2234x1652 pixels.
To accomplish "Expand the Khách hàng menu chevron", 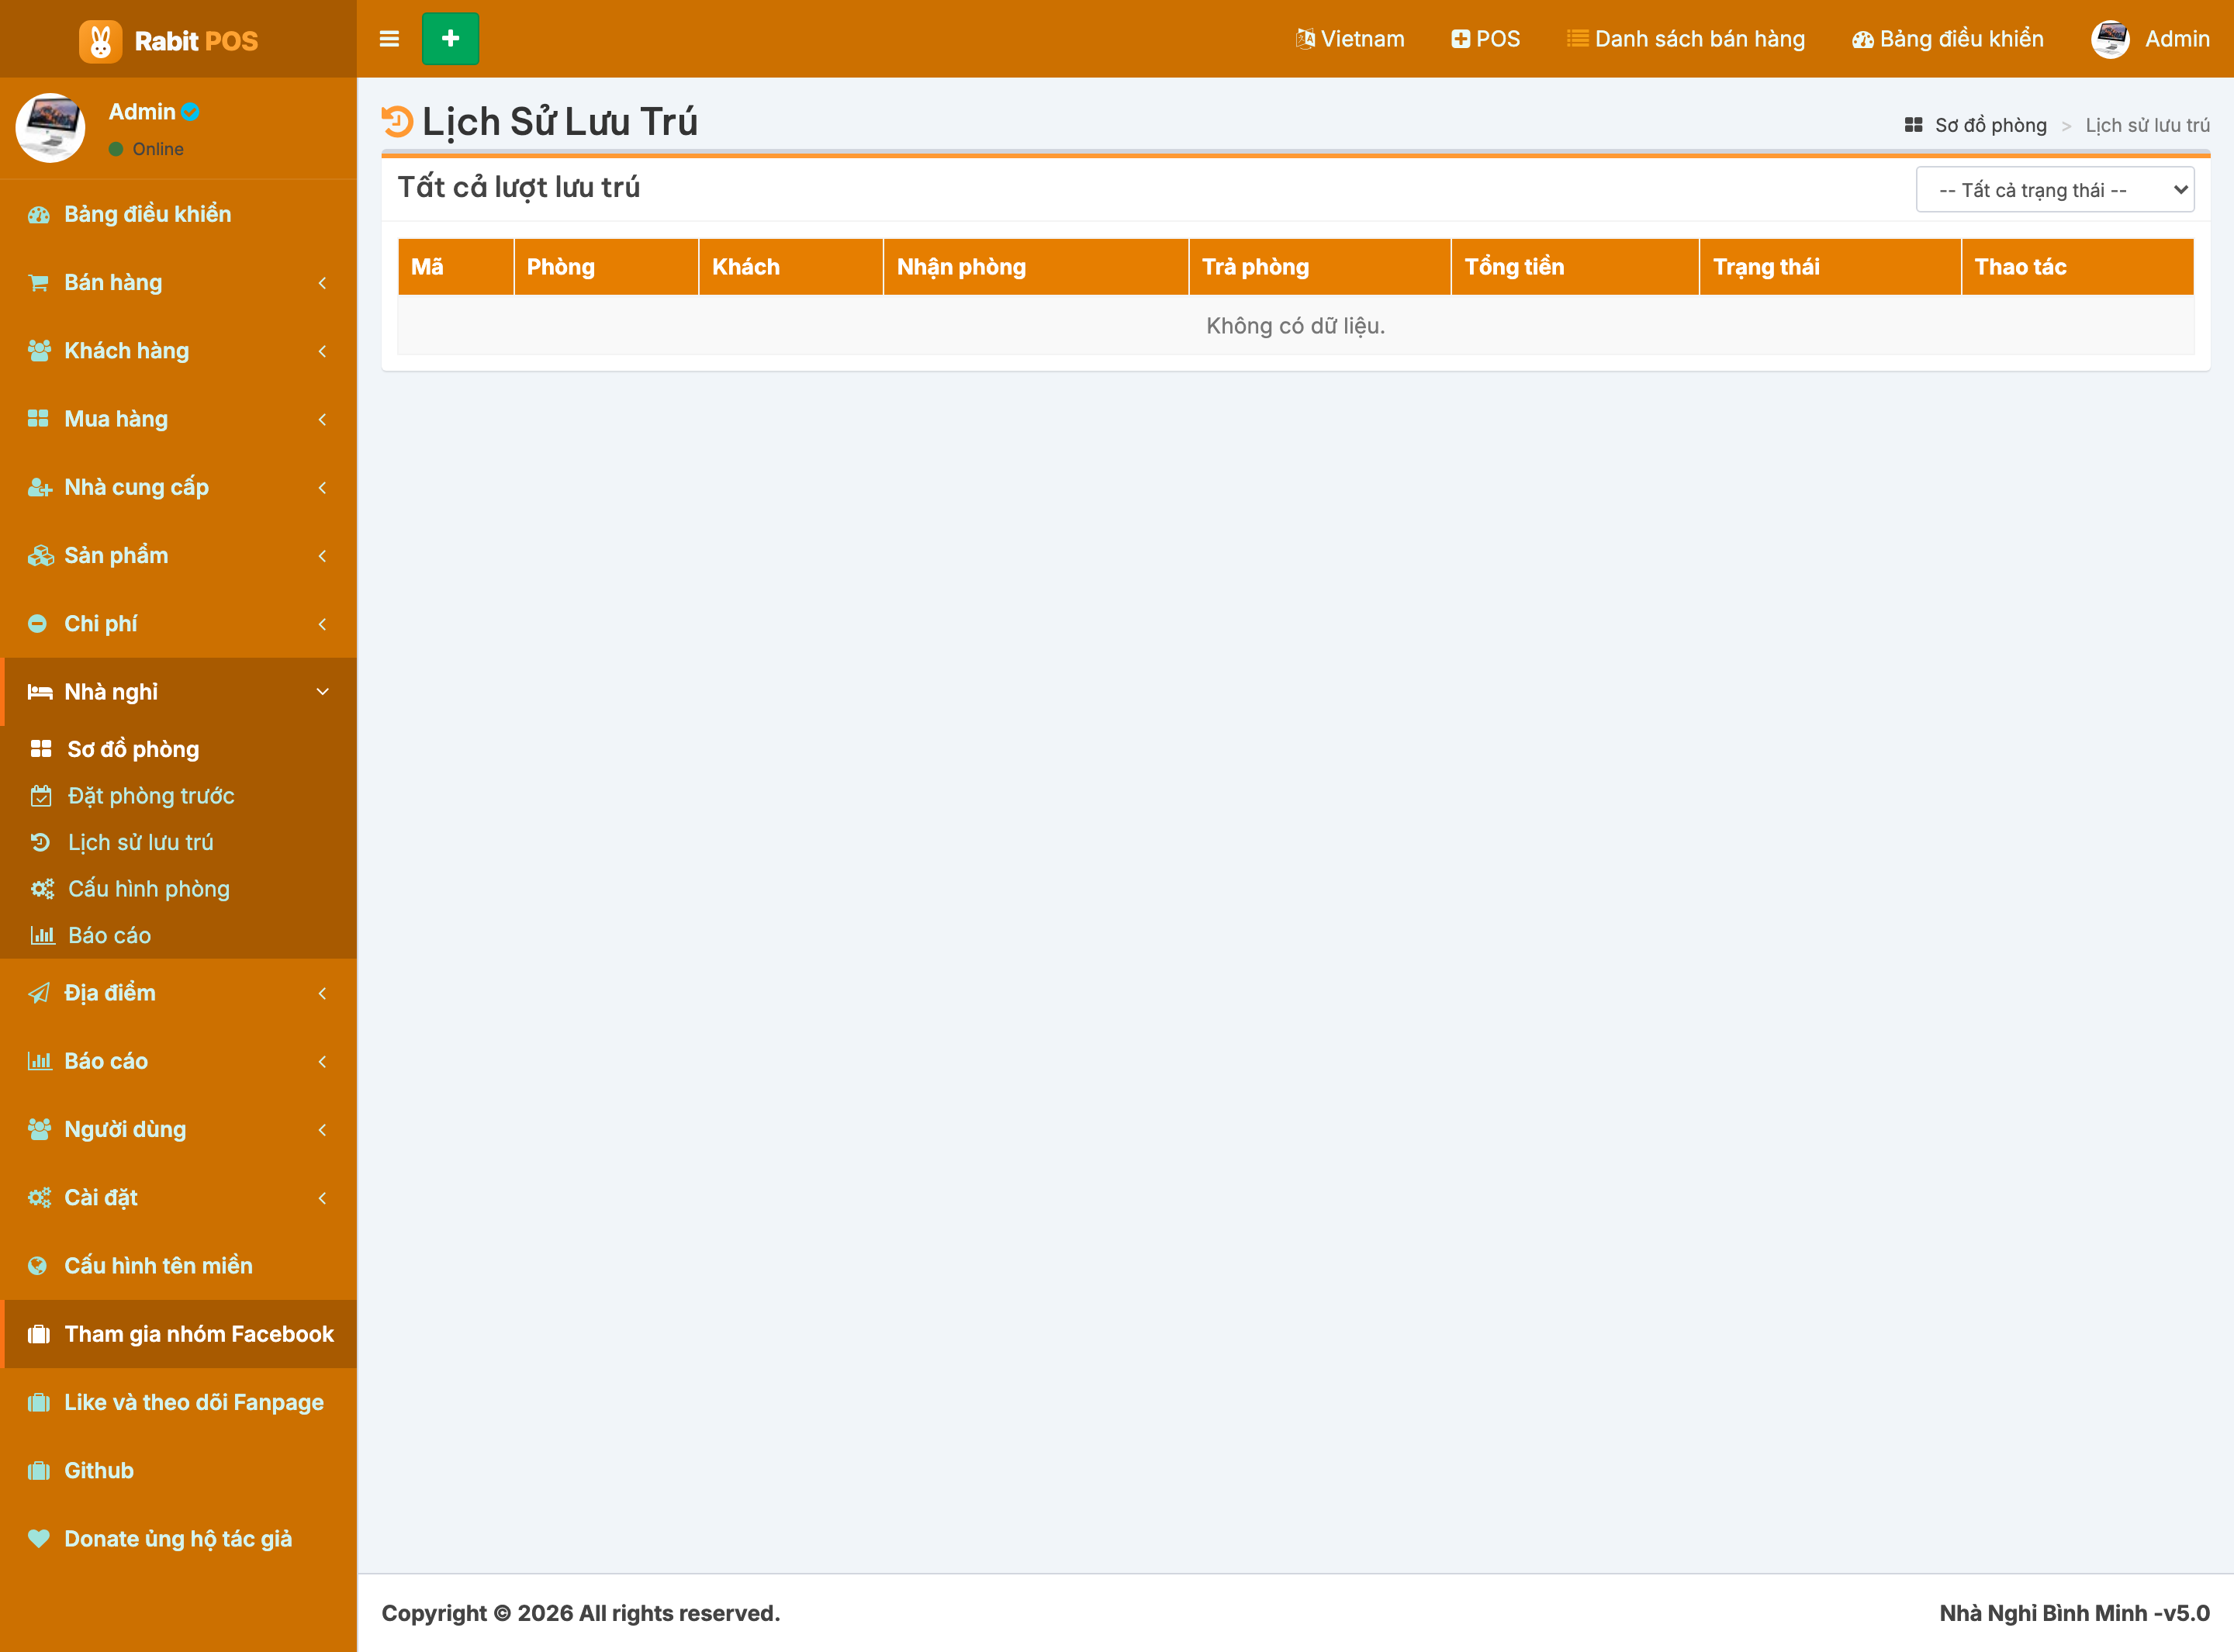I will click(322, 351).
